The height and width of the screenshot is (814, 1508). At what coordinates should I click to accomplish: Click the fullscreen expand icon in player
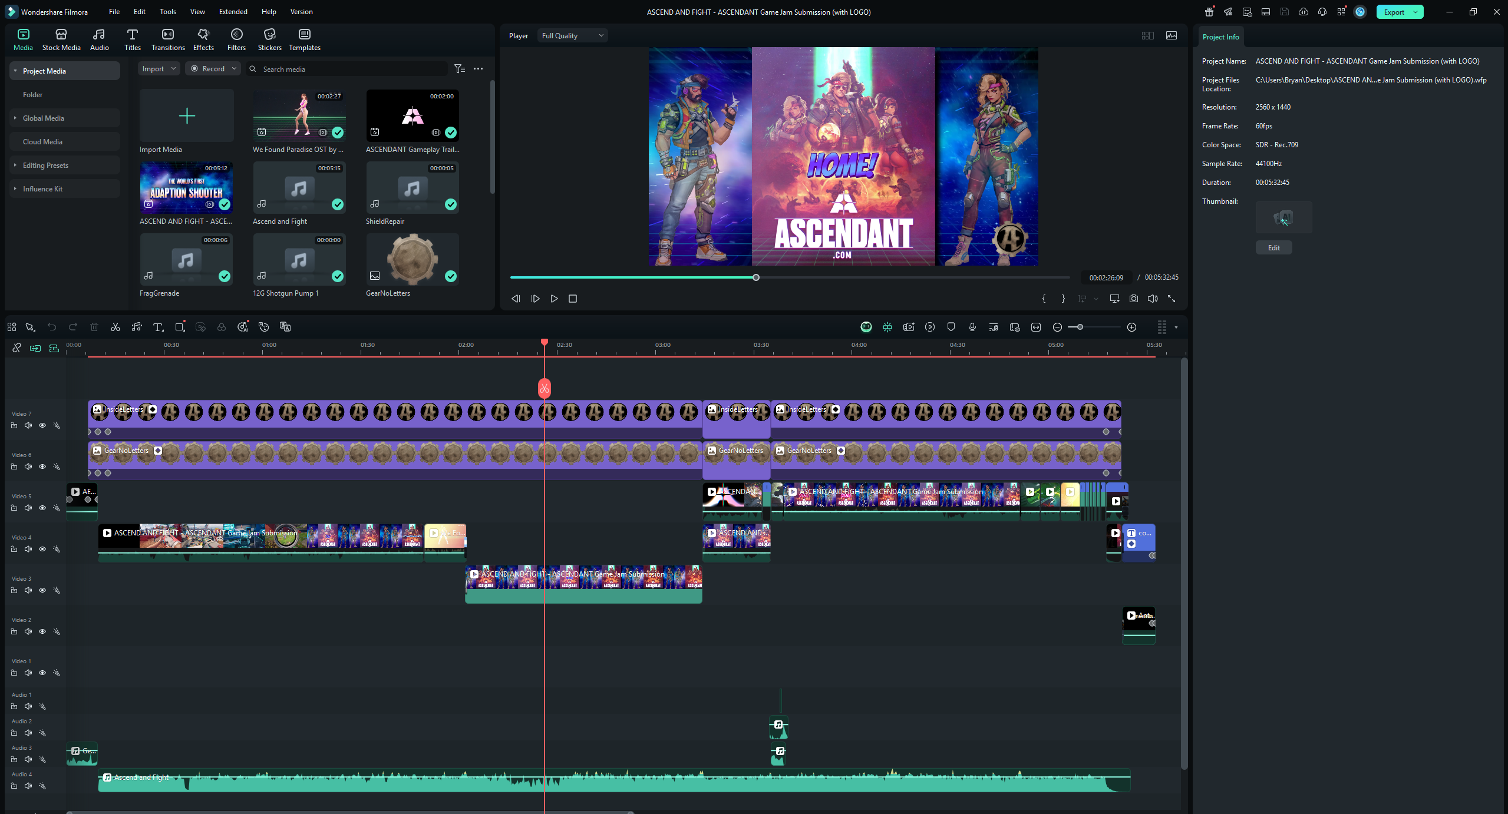1172,299
